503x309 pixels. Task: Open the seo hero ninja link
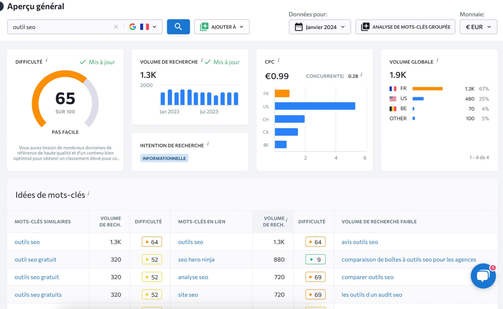(x=196, y=259)
